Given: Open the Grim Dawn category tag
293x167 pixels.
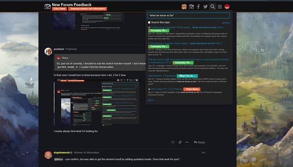Looking at the screenshot, I should [x=59, y=8].
